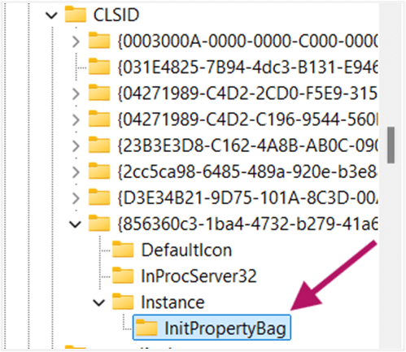Select key {031E4825-7B94-4dc3-B131
The image size is (406, 352).
pyautogui.click(x=247, y=67)
